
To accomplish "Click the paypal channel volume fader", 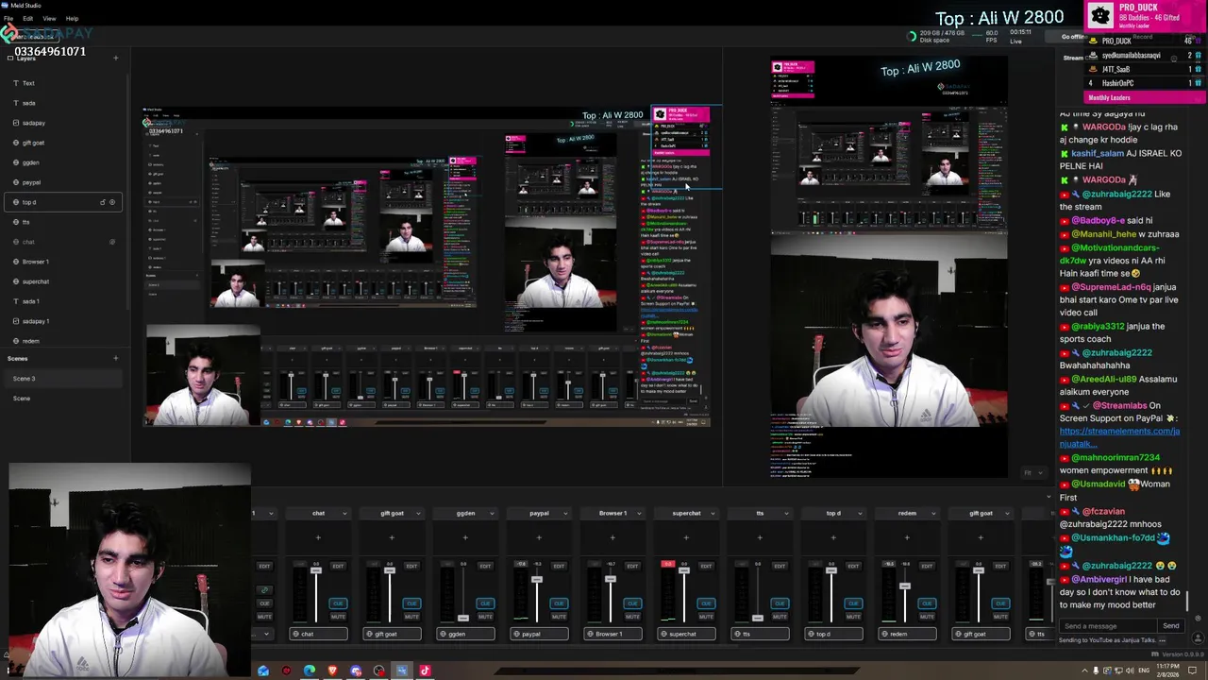I will pos(536,580).
